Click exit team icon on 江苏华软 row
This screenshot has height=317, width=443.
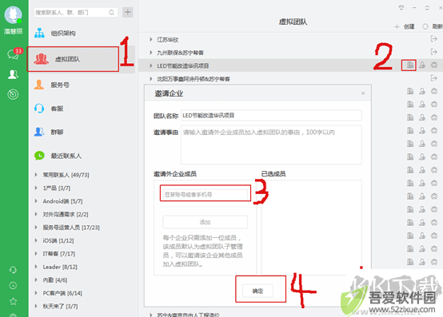click(x=433, y=38)
